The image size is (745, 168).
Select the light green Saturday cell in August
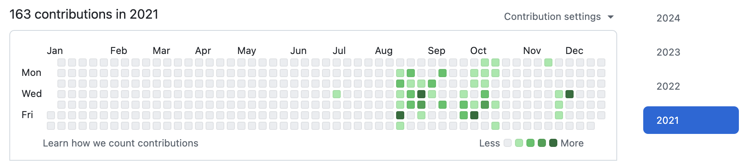pos(400,126)
